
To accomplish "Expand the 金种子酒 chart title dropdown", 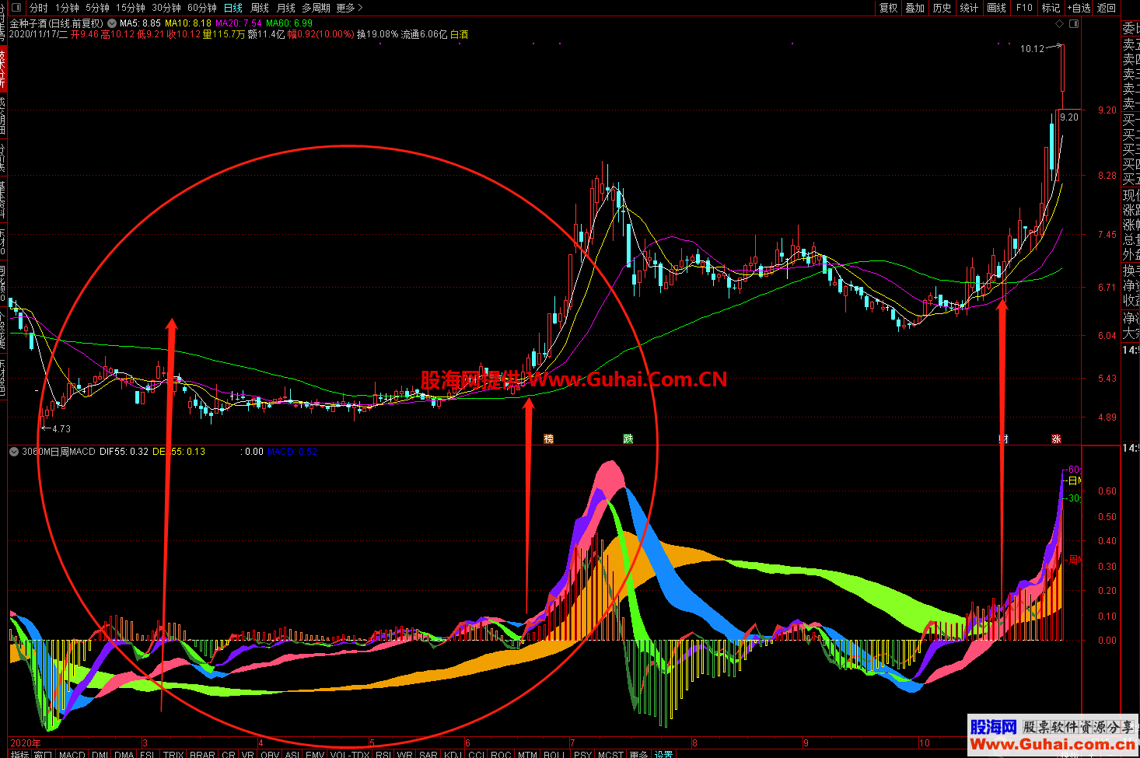I will pyautogui.click(x=113, y=23).
